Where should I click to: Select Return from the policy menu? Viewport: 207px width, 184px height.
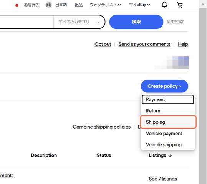pos(168,111)
